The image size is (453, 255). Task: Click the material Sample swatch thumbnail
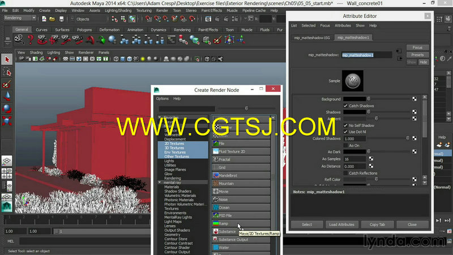tap(353, 80)
